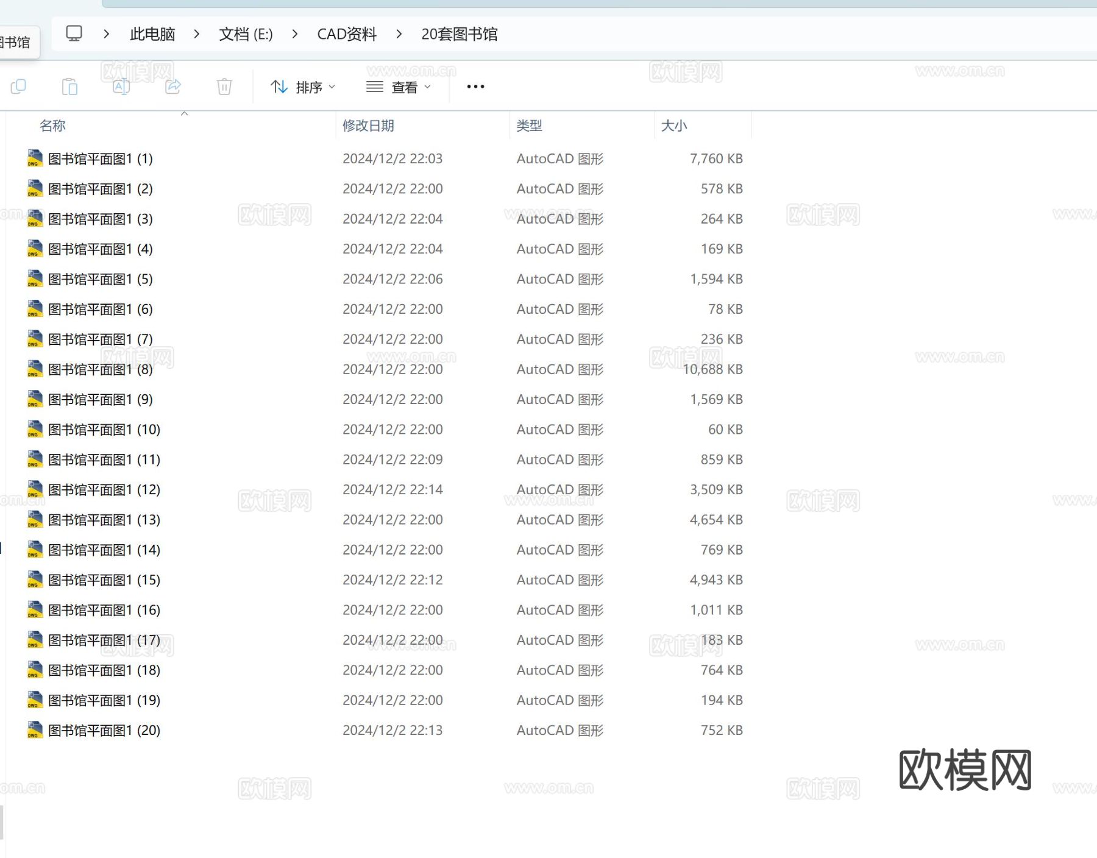Select DWG icon of 图书馆平面图1 (16)

35,610
